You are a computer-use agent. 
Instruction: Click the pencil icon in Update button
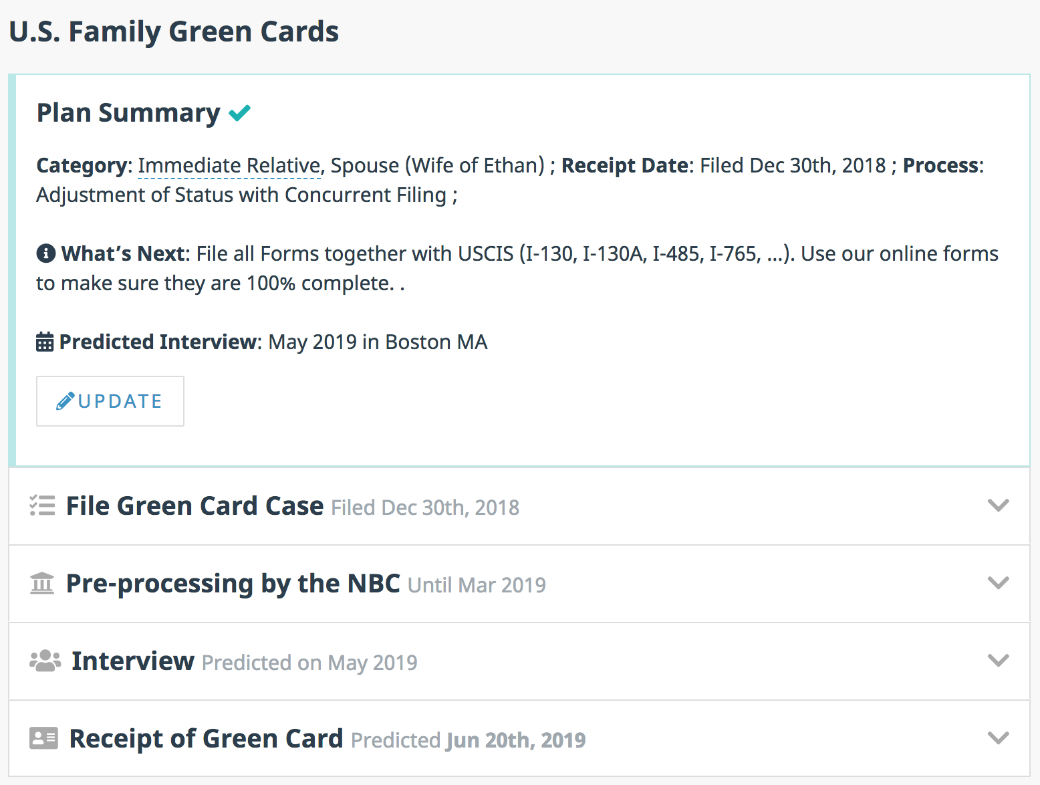(x=65, y=401)
